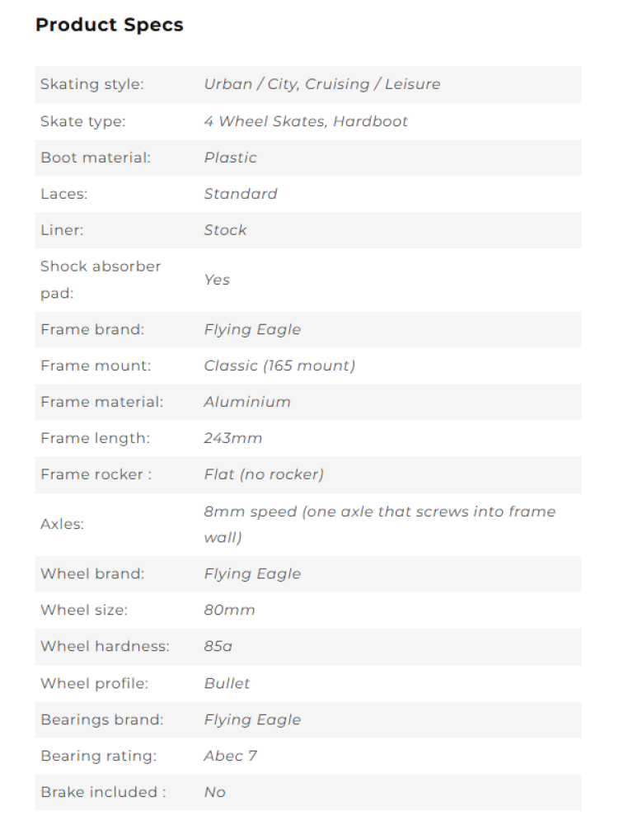The image size is (628, 825).
Task: Click the 4 Wheel Skates, Hardboot value
Action: (306, 121)
